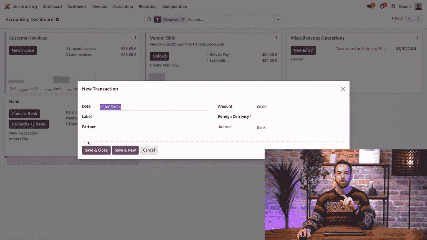Open the activities clock icon

click(382, 7)
